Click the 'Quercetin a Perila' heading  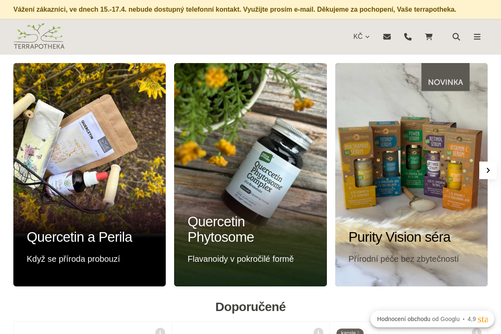[79, 237]
